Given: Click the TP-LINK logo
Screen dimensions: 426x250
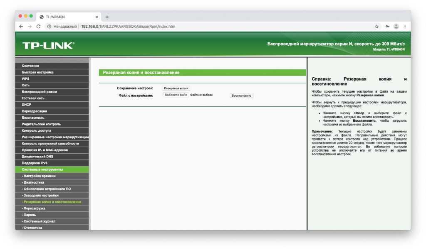Looking at the screenshot, I should click(48, 46).
